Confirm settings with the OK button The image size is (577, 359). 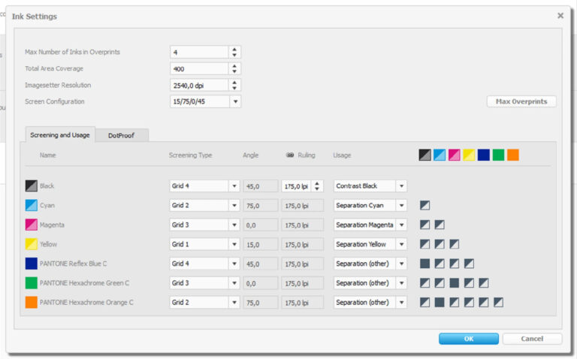(x=468, y=339)
